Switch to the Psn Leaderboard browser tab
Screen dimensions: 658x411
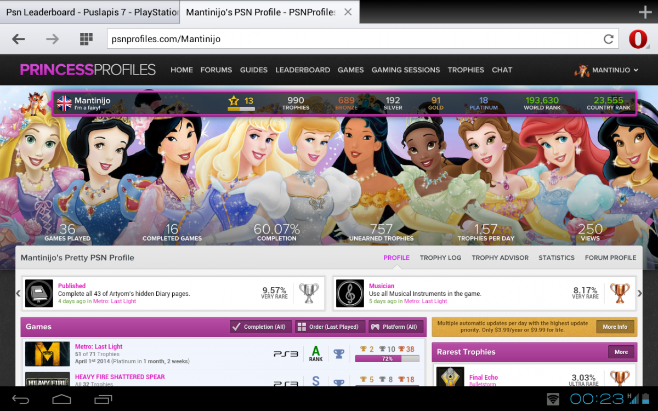pyautogui.click(x=90, y=12)
